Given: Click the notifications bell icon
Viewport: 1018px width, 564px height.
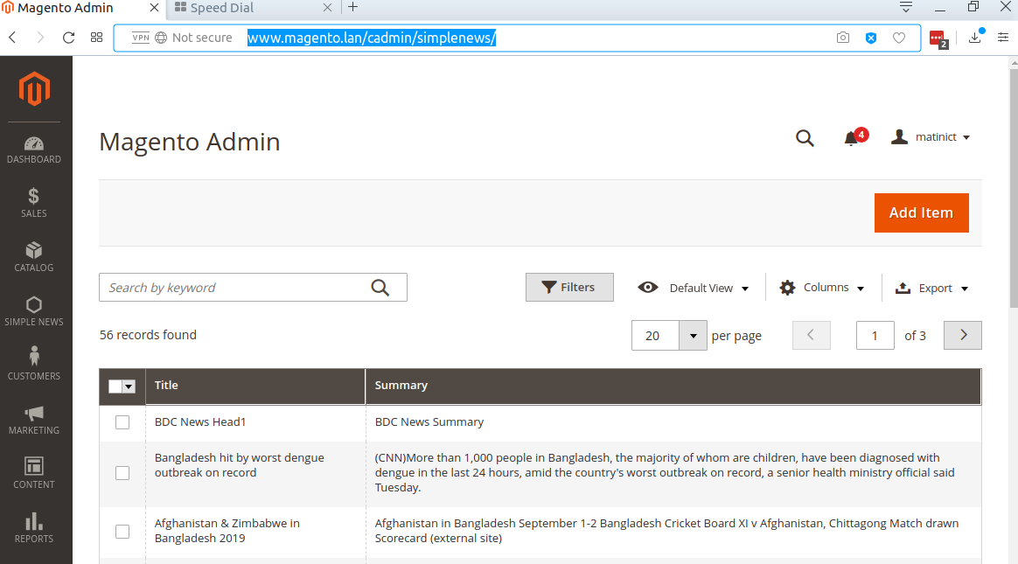Looking at the screenshot, I should click(851, 138).
